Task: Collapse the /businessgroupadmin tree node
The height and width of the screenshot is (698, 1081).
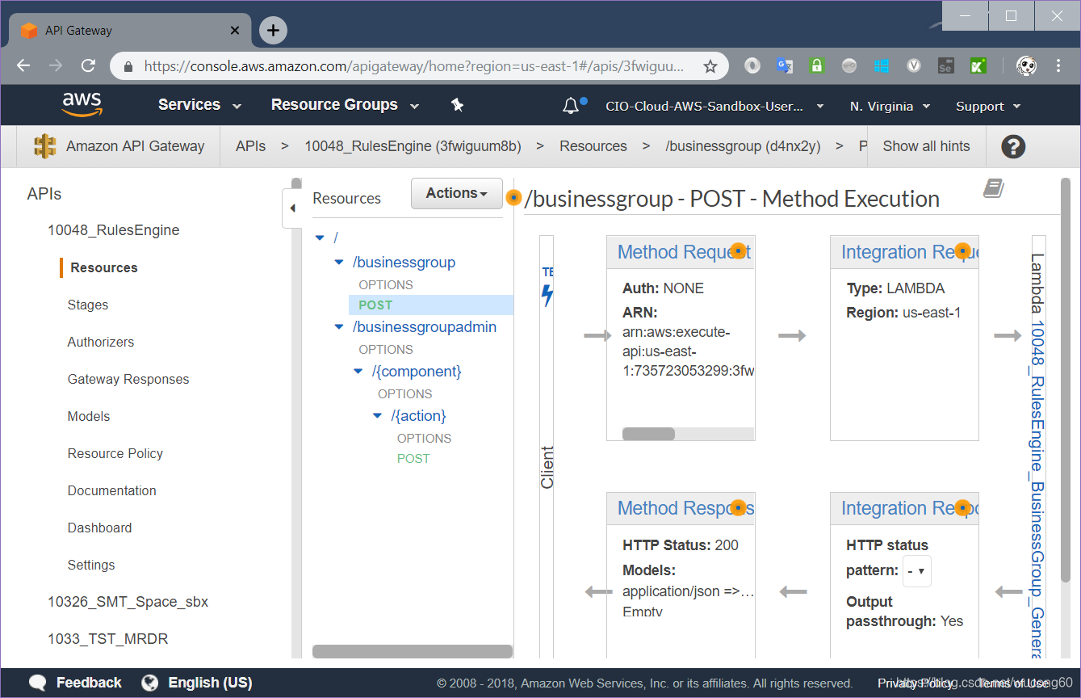Action: (339, 327)
